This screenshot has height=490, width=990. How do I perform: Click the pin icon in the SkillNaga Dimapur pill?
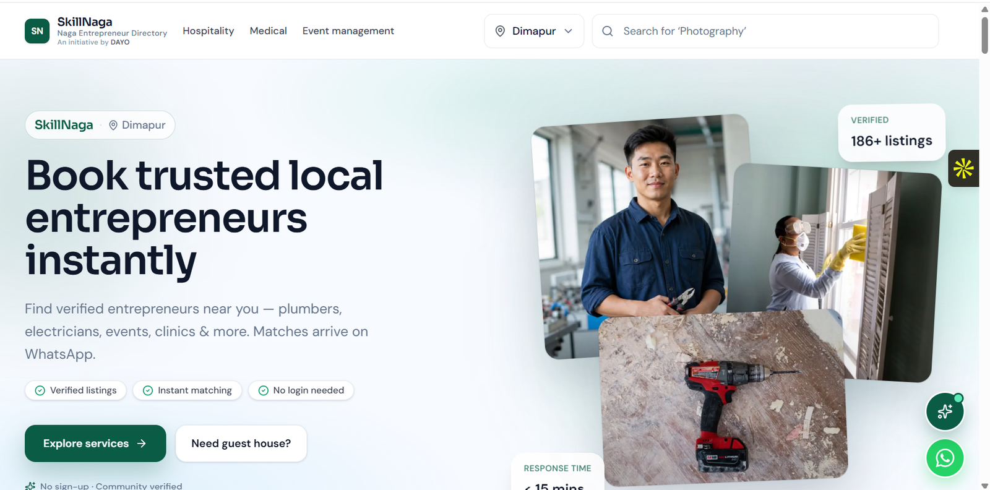113,125
